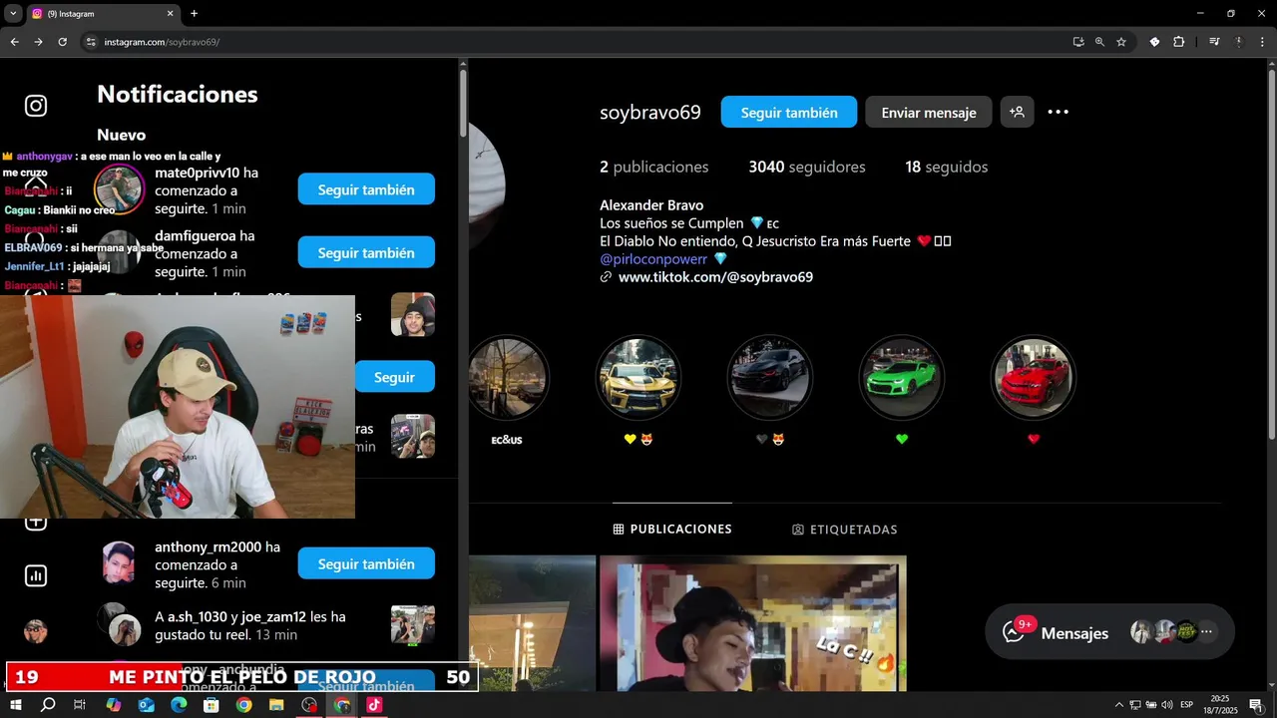Screen dimensions: 1277x718
Task: Click the Follow back button for damfigueroa
Action: pyautogui.click(x=366, y=252)
